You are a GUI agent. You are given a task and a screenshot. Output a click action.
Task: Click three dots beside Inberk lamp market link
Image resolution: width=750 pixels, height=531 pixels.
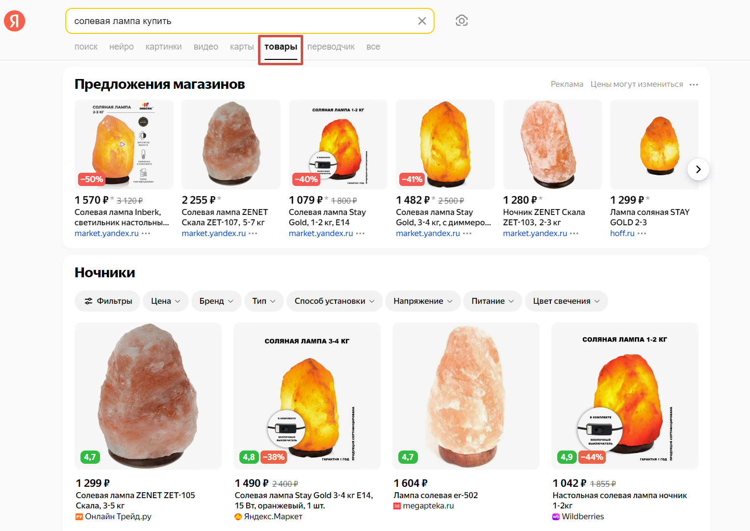(146, 234)
